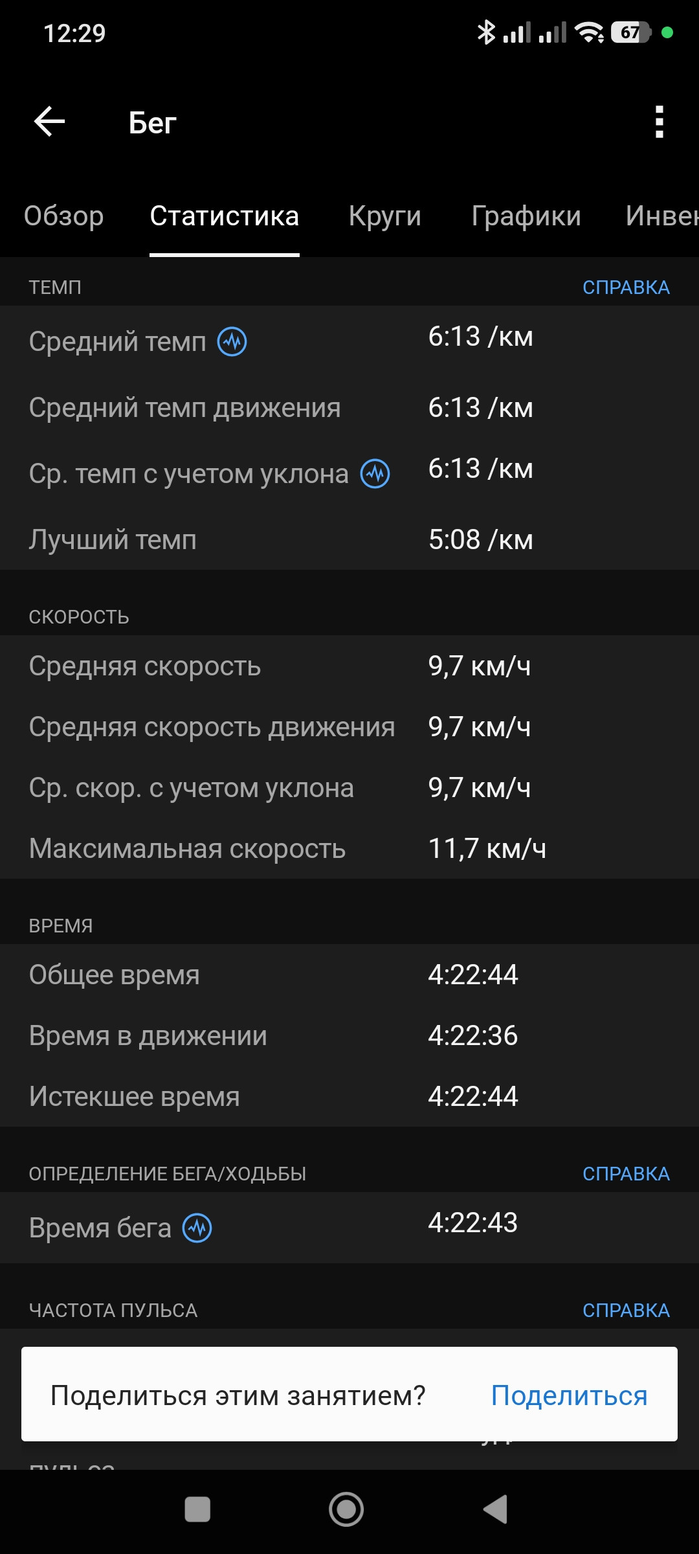The image size is (699, 1554).
Task: Open the three-dot overflow menu
Action: pos(659,122)
